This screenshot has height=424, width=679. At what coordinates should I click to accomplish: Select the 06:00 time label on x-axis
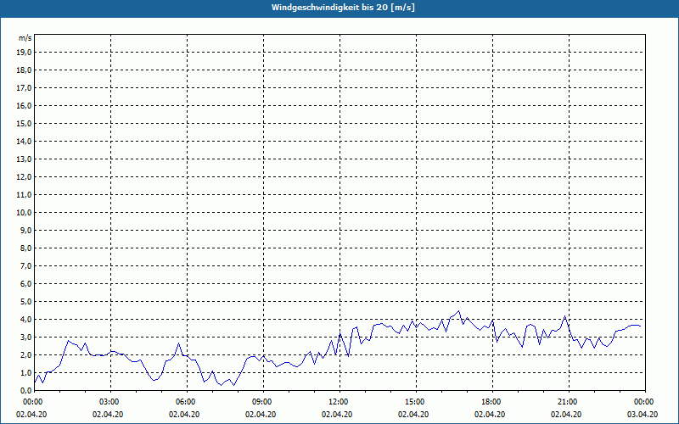coord(186,401)
